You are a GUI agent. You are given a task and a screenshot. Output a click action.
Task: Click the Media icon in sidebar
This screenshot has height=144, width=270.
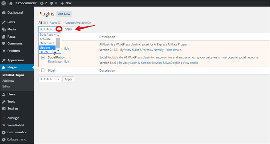[x=4, y=30]
